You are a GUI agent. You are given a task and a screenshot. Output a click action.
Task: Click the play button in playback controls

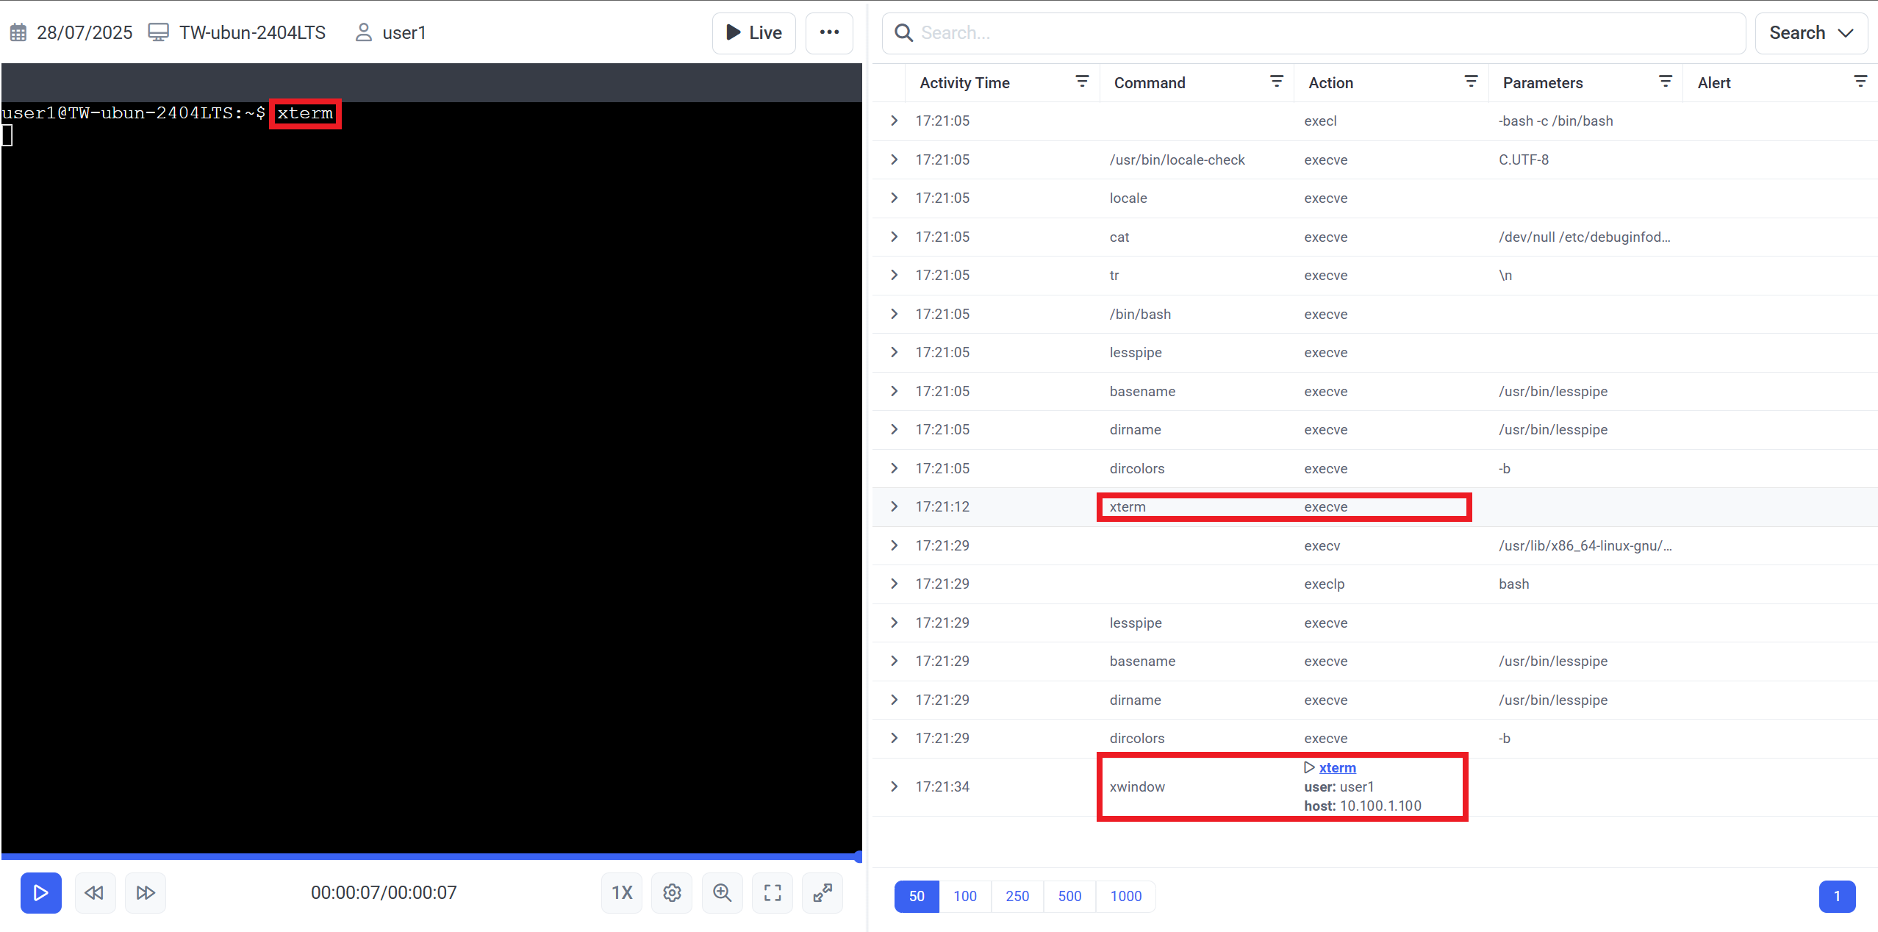[40, 892]
